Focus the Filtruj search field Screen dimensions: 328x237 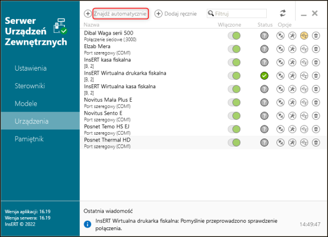click(x=237, y=14)
